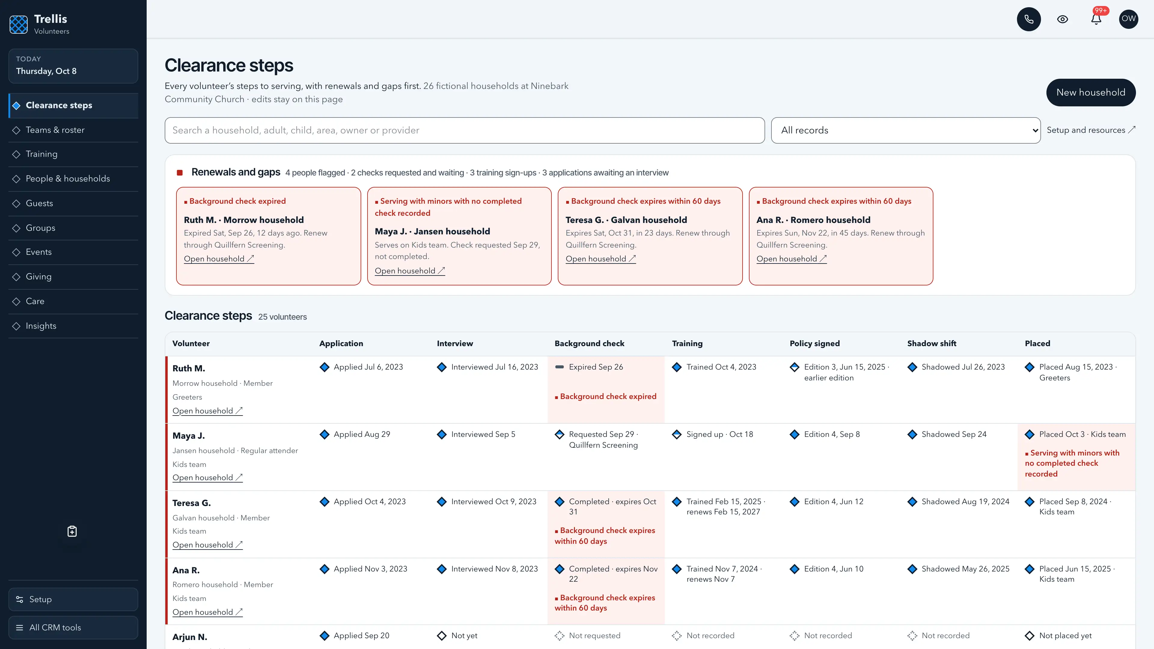The width and height of the screenshot is (1154, 649).
Task: Click the Today Thursday, Oct 8 date card
Action: [73, 66]
